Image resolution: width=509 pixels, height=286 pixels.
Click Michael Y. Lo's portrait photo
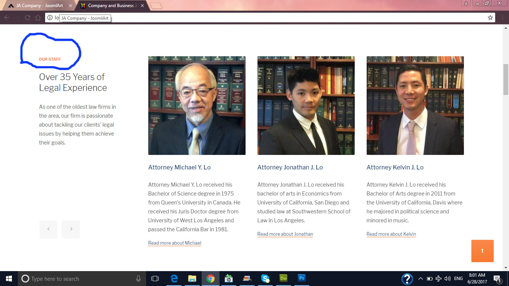(x=197, y=105)
